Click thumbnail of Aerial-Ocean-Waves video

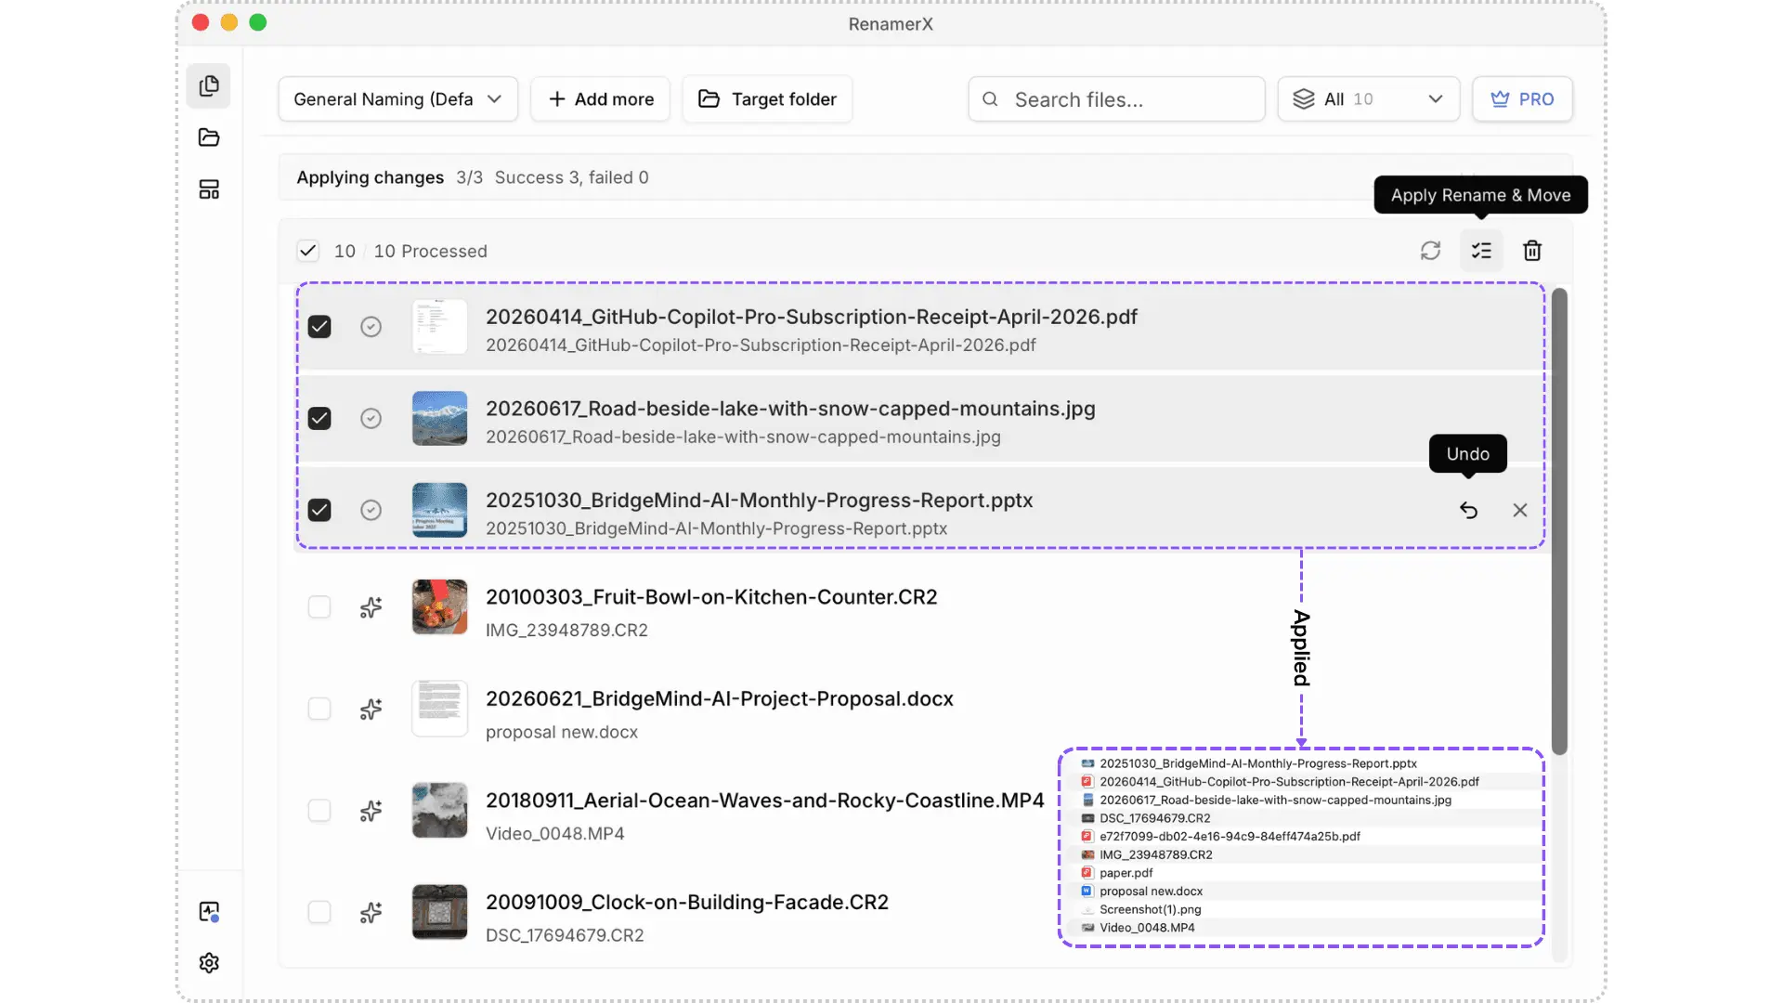point(439,811)
